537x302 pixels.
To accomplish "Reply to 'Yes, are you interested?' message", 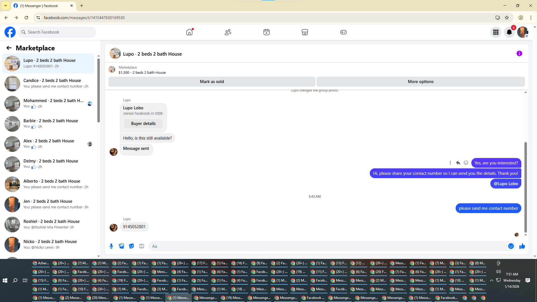I will click(x=458, y=163).
